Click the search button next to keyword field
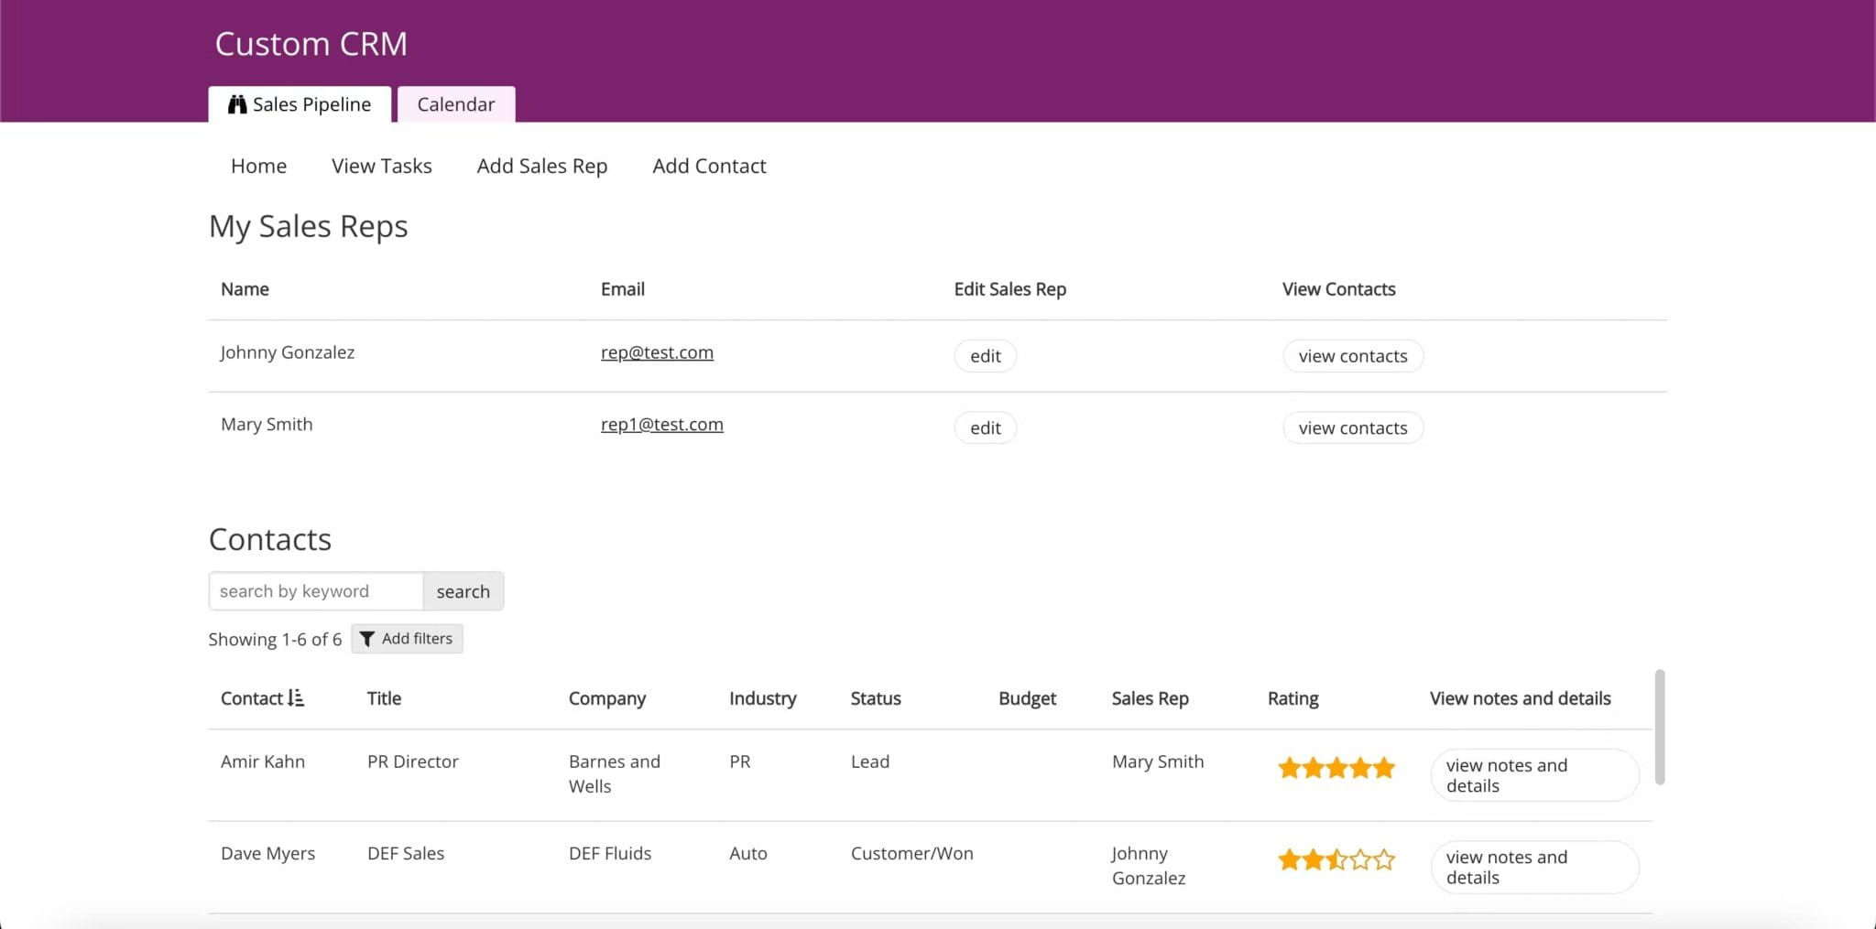The width and height of the screenshot is (1876, 929). point(464,590)
